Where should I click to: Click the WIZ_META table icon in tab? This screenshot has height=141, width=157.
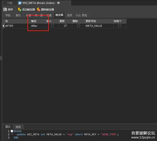click(x=20, y=3)
